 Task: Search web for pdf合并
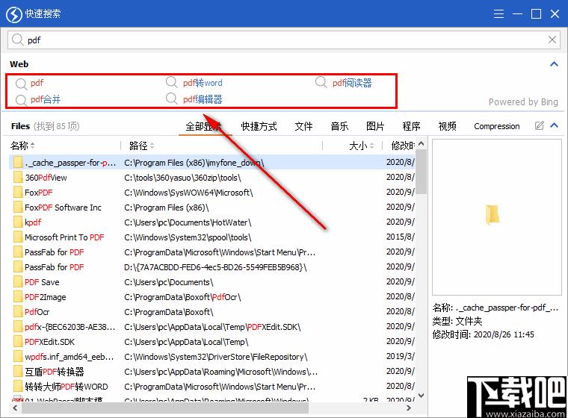46,99
